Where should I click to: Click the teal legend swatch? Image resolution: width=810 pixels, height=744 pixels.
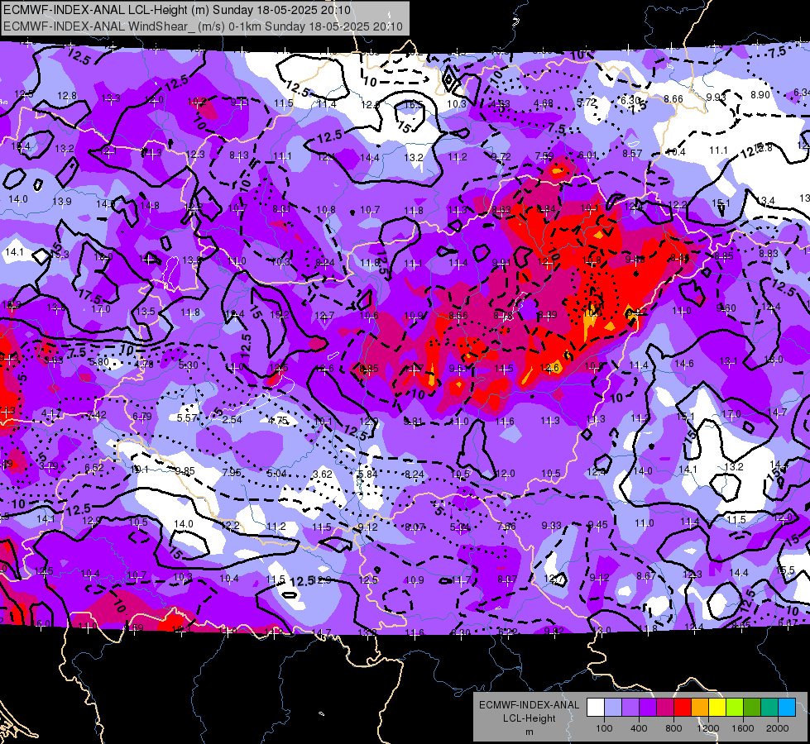769,708
